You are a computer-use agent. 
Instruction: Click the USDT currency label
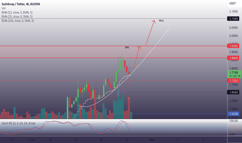pos(232,3)
